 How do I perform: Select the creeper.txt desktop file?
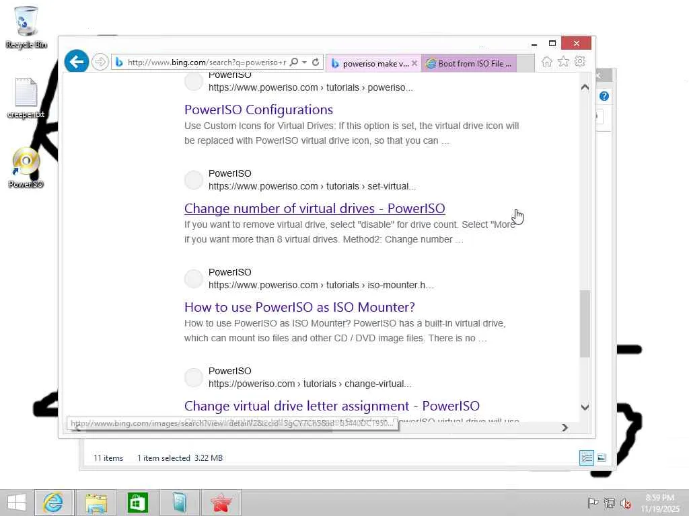[26, 98]
